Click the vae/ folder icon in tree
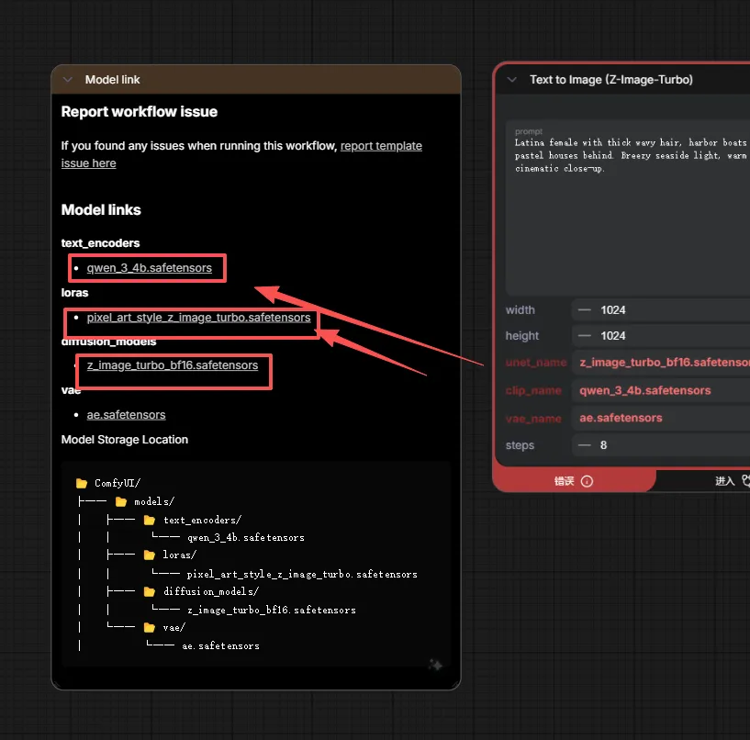750x740 pixels. [x=150, y=628]
